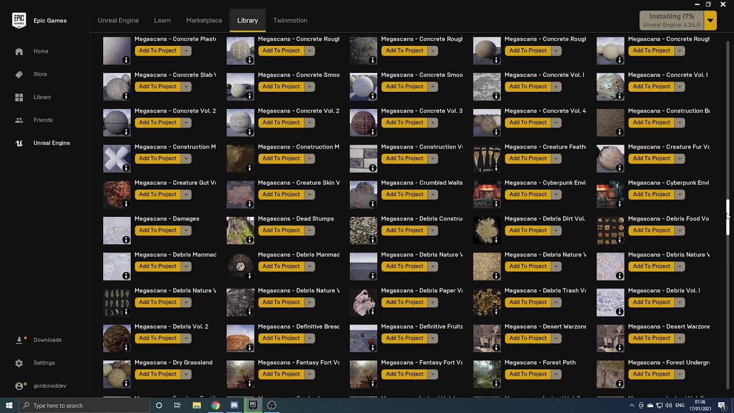The width and height of the screenshot is (734, 413).
Task: Expand Add To Project dropdown for Concrete Slab
Action: [x=186, y=86]
